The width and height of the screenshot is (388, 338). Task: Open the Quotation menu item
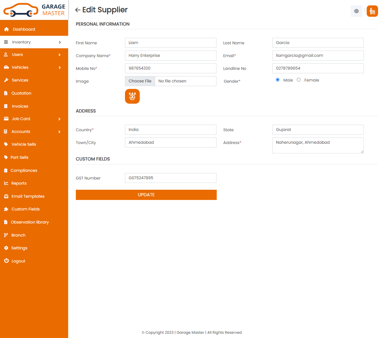pyautogui.click(x=21, y=93)
